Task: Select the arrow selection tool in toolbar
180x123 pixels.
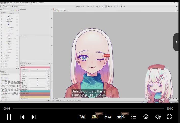Action: click(106, 6)
